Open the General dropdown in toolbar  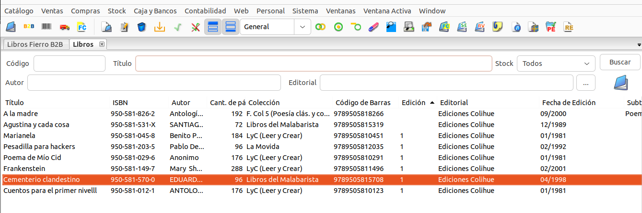(x=275, y=27)
